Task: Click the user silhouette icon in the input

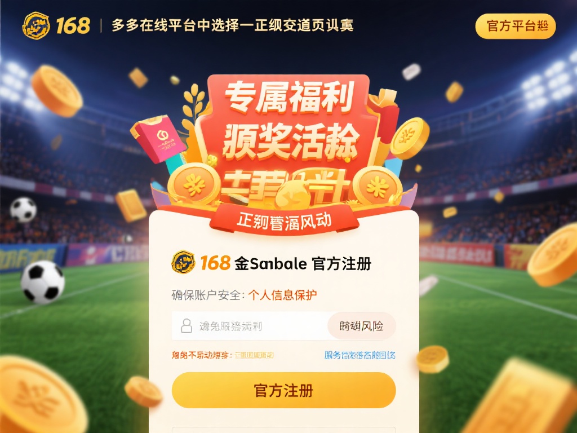Action: (187, 326)
